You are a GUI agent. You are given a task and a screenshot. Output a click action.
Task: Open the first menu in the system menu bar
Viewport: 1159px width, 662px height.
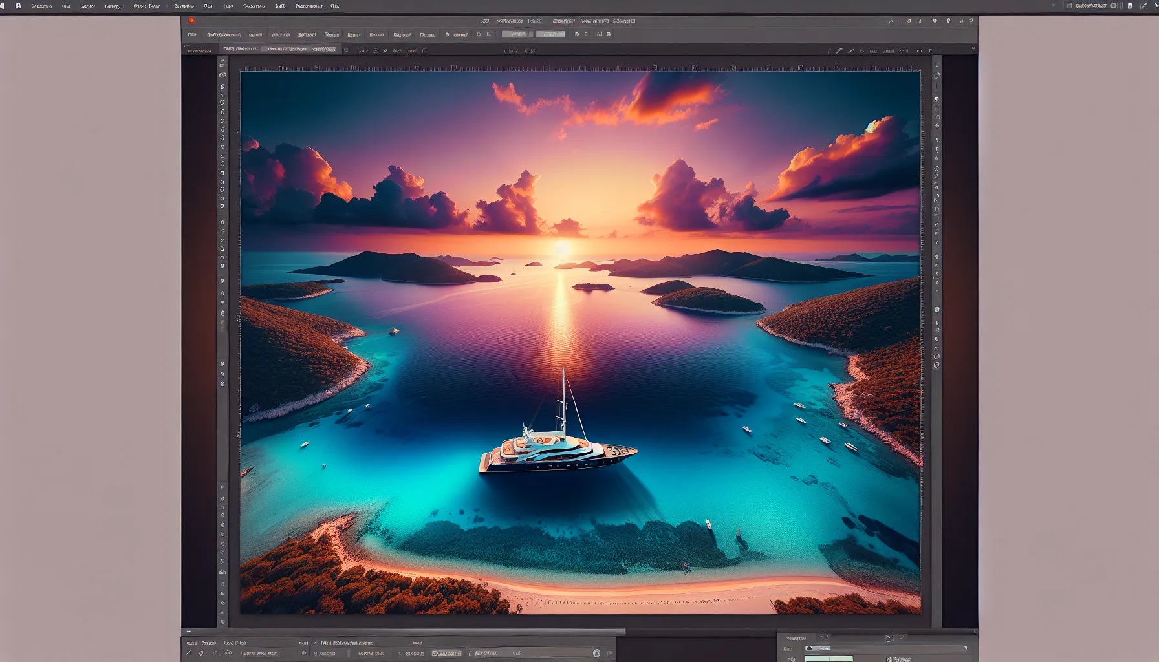point(41,6)
